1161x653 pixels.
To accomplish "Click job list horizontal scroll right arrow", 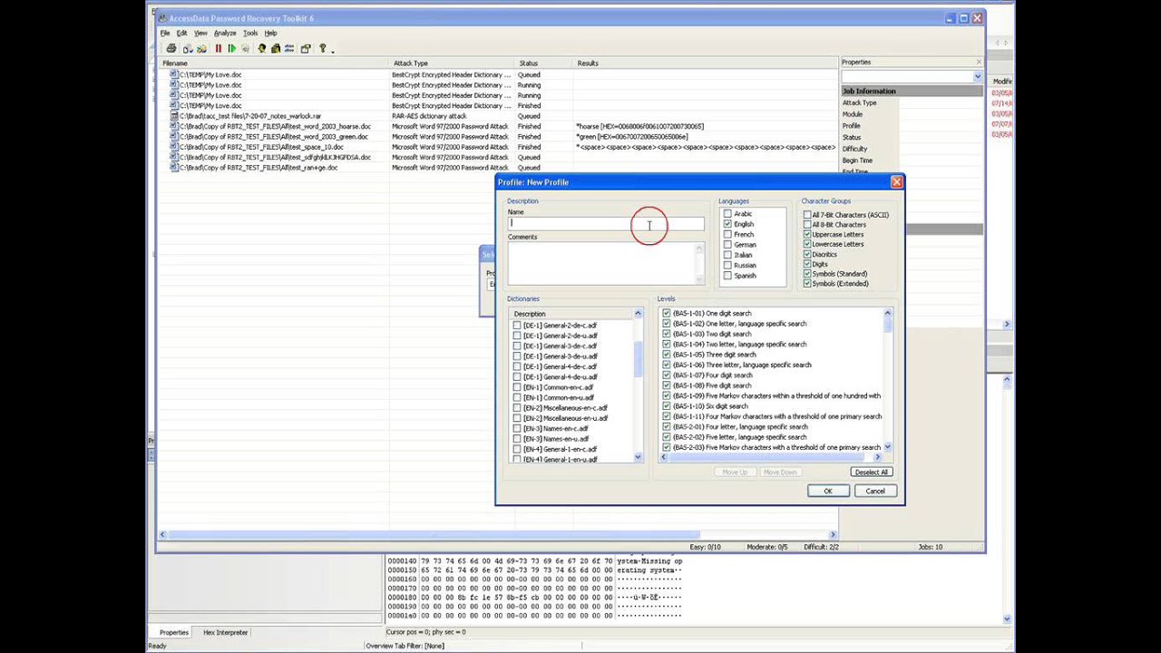I will tap(834, 535).
